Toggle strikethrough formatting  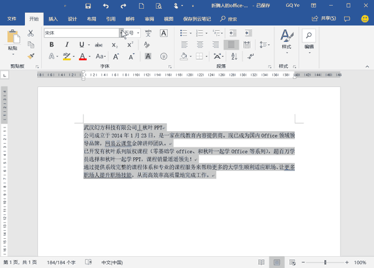[x=98, y=45]
